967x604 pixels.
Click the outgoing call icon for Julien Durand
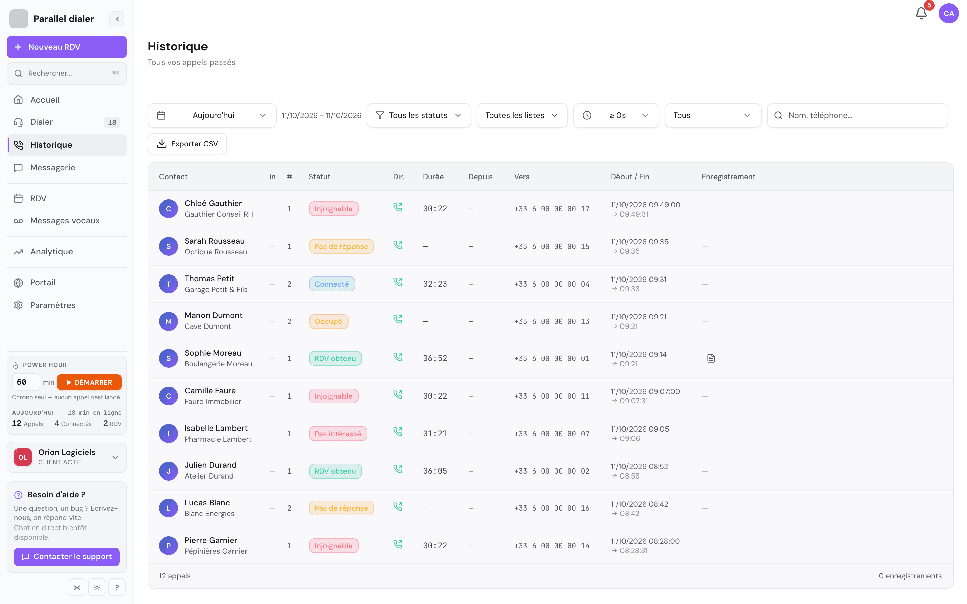click(398, 469)
